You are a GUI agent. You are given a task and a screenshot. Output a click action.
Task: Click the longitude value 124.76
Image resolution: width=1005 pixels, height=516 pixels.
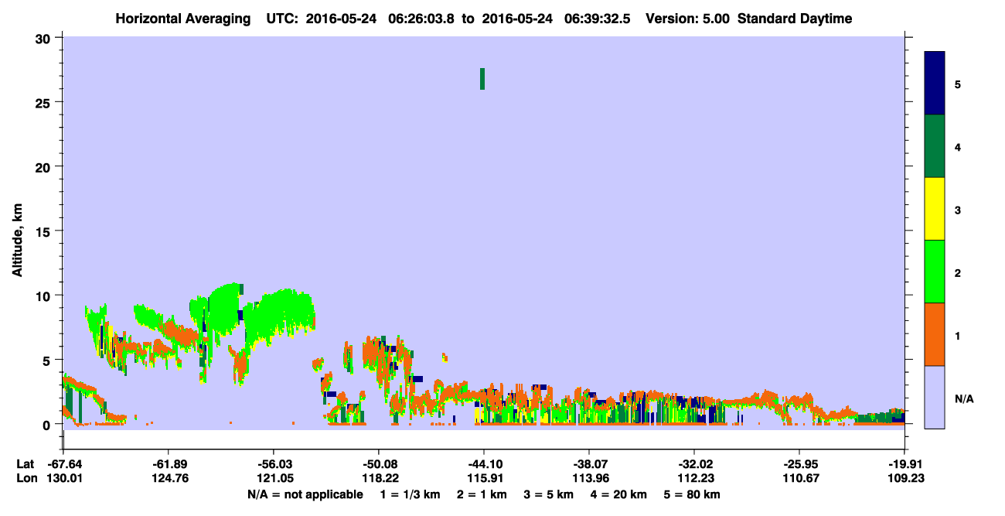[168, 478]
